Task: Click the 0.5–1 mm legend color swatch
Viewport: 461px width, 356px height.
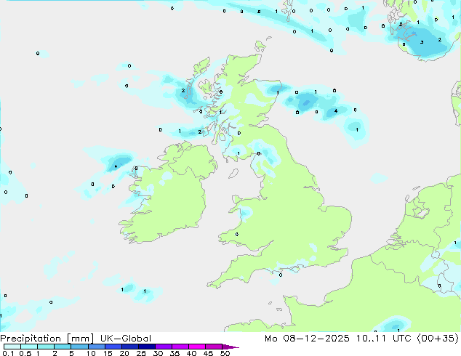Action: [29, 347]
